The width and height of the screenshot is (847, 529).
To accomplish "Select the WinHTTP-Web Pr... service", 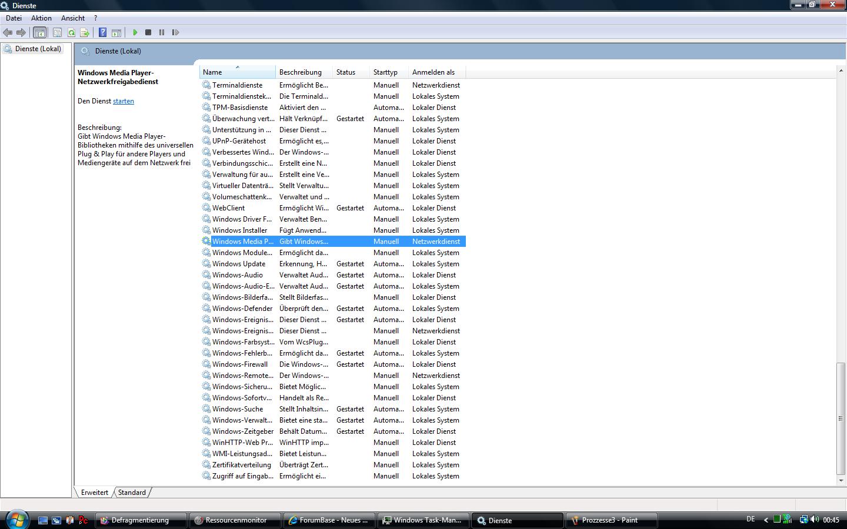I will pos(333,443).
